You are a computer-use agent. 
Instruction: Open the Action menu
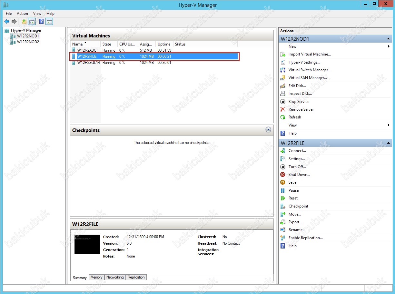[22, 14]
